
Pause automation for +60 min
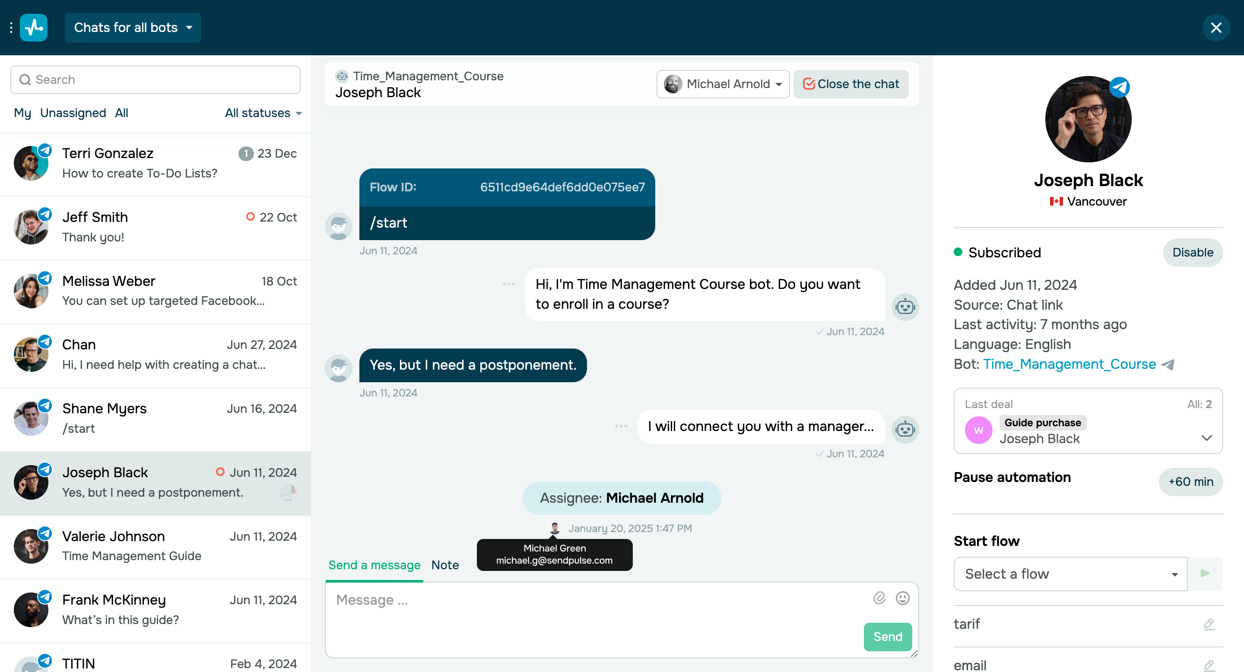pyautogui.click(x=1190, y=481)
